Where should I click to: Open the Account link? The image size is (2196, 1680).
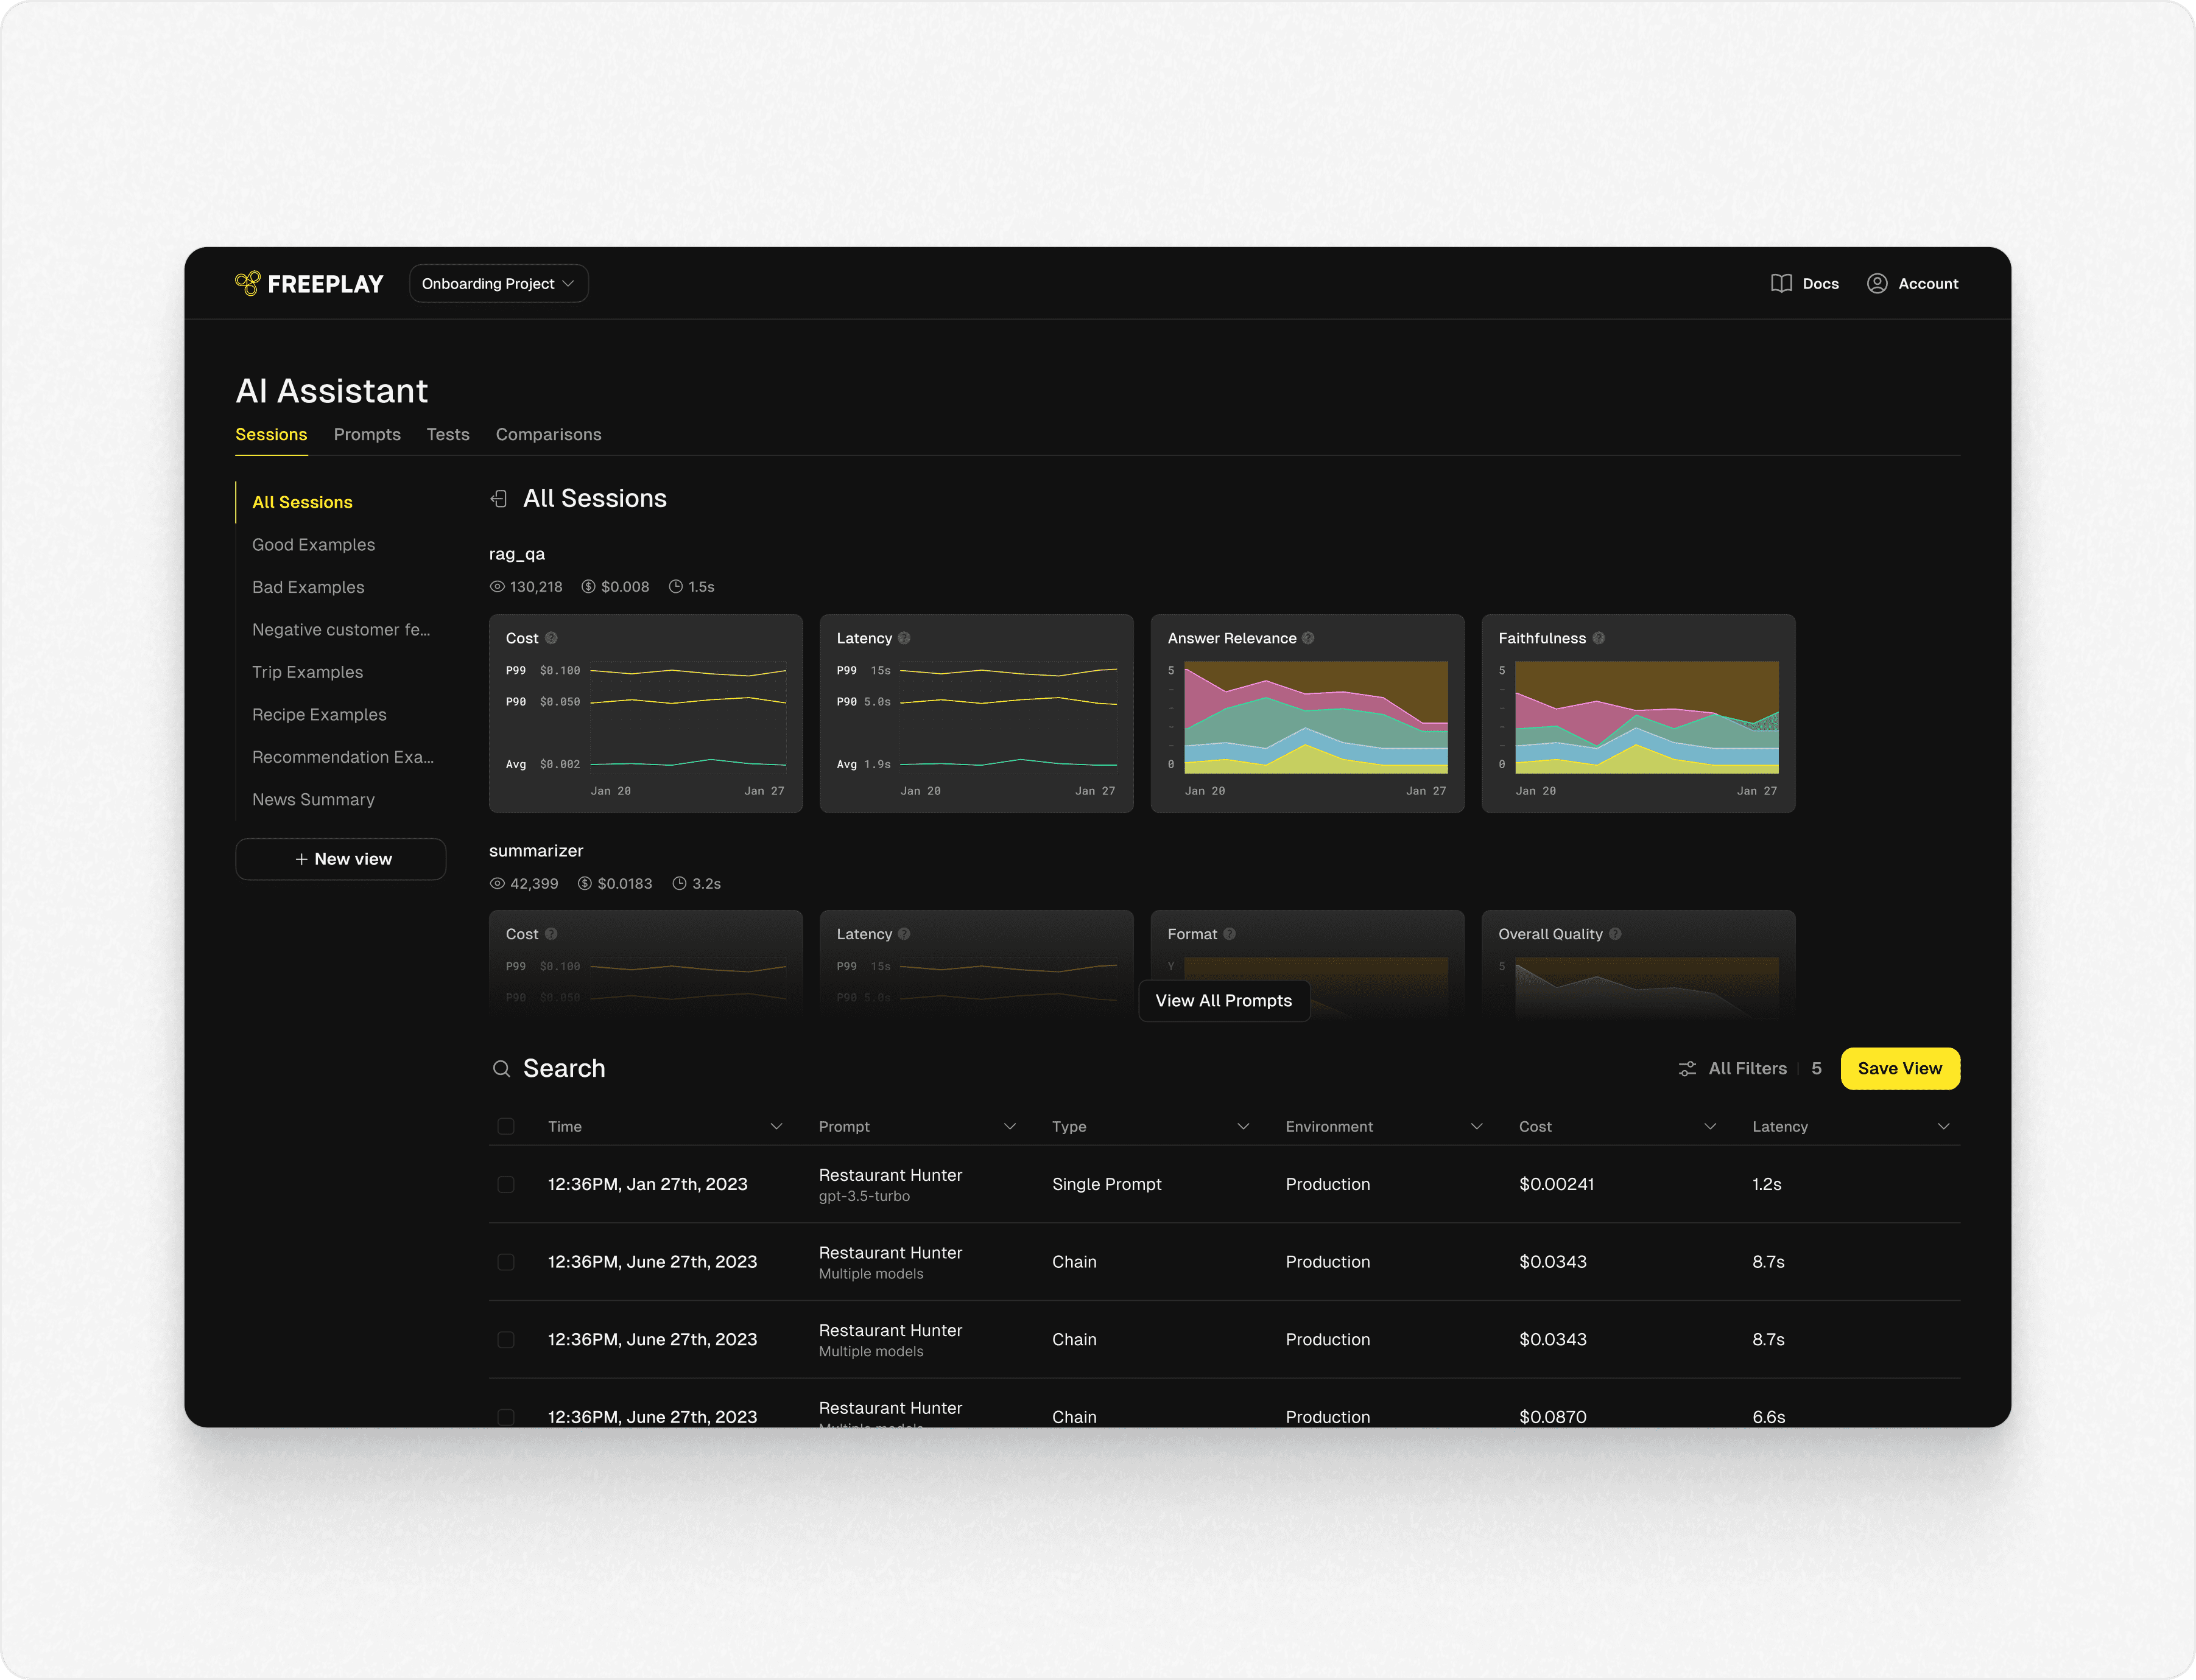(x=1913, y=284)
